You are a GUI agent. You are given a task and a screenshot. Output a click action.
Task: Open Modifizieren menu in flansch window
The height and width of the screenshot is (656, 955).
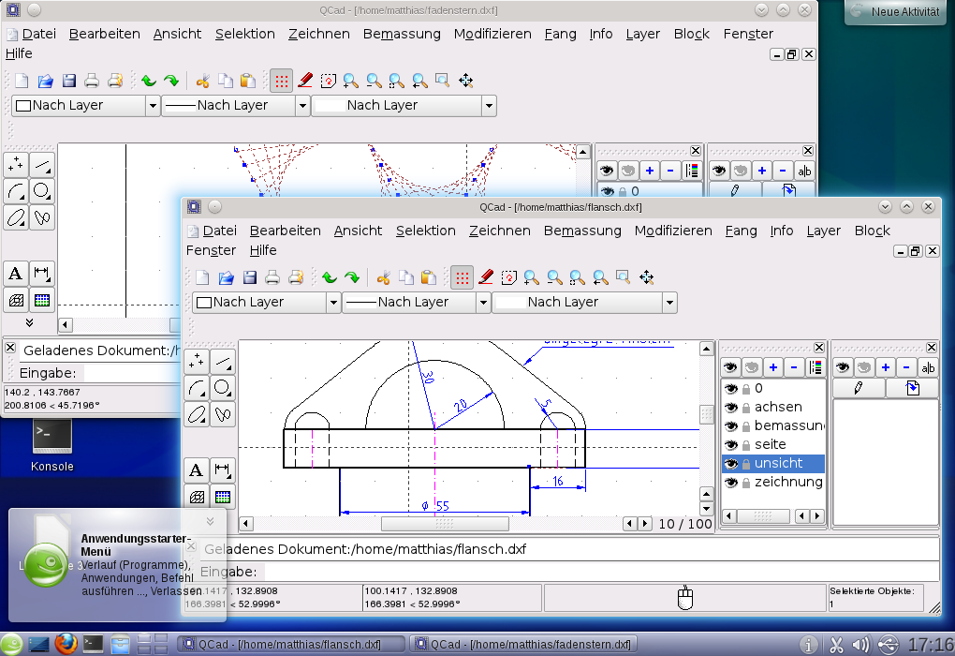(673, 231)
